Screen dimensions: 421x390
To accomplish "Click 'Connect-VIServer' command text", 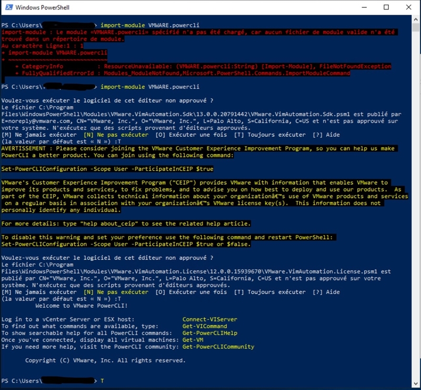I will [x=209, y=319].
